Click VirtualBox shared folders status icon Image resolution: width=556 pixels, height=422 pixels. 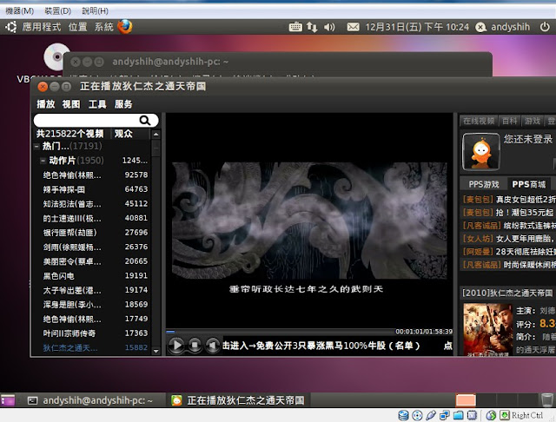[x=458, y=415]
